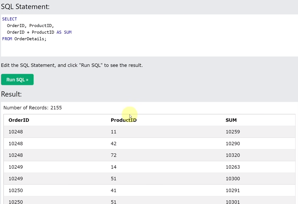298x204 pixels.
Task: Click SUM cell value 10320
Action: click(233, 155)
